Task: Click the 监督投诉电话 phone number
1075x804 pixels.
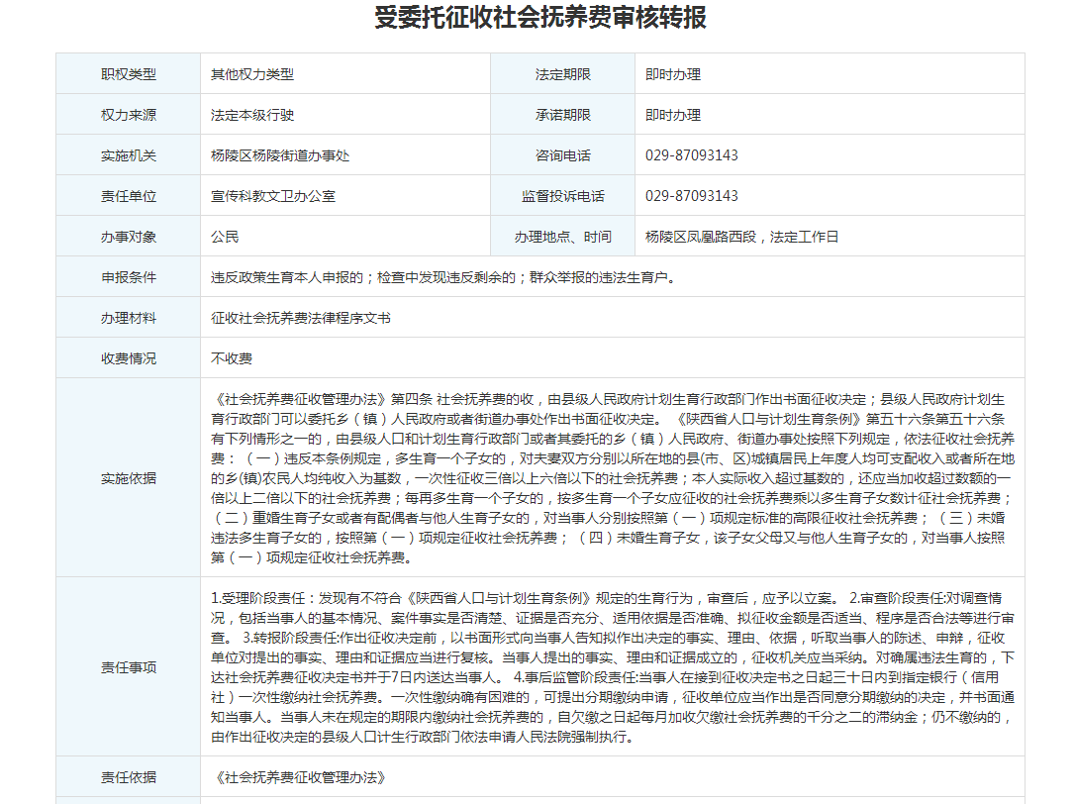Action: [x=692, y=196]
